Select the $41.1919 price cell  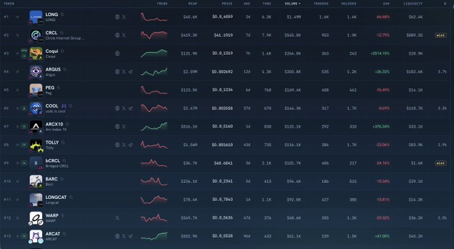point(223,35)
